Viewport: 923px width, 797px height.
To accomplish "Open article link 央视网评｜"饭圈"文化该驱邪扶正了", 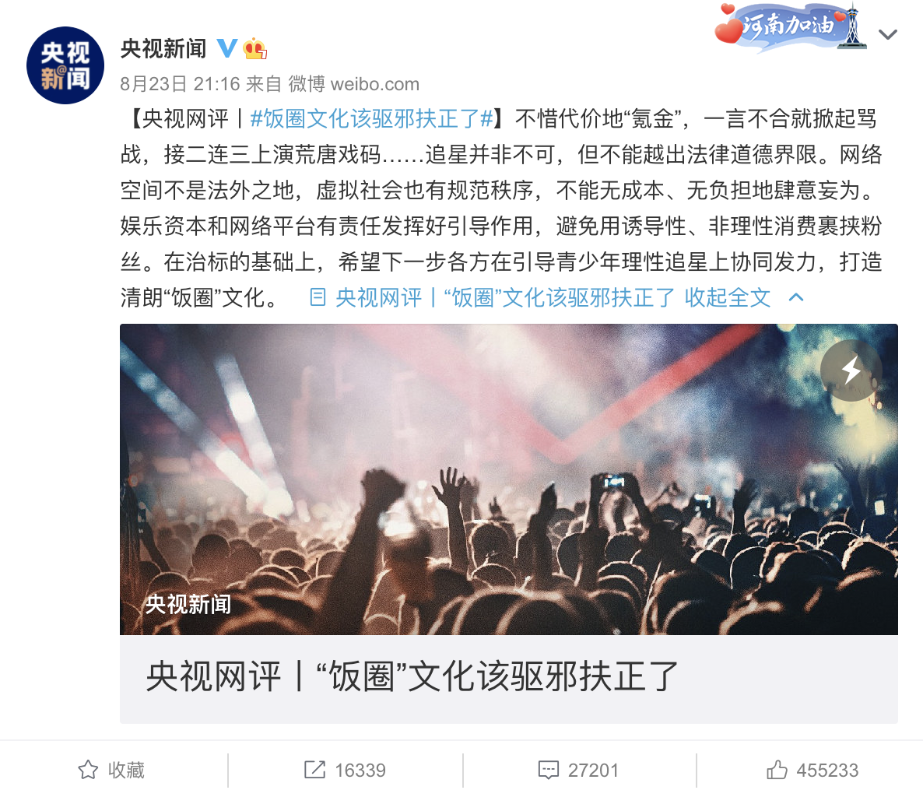I will click(504, 297).
